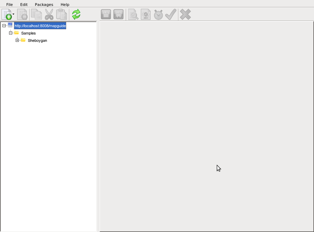This screenshot has width=314, height=232.
Task: Click the Save resource icon
Action: click(106, 14)
